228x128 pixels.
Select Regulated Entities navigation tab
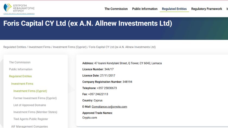174,9
